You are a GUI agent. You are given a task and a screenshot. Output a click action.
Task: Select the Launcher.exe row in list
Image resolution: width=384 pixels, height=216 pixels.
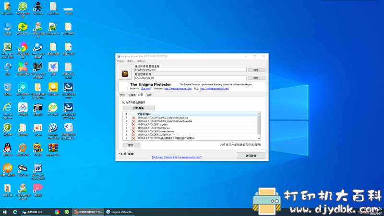click(190, 132)
